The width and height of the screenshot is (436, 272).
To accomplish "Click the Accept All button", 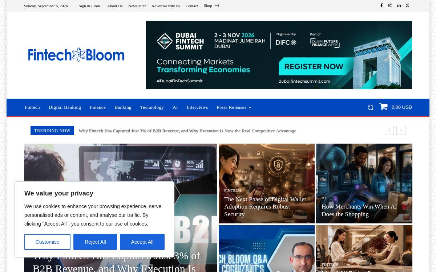I will (142, 242).
